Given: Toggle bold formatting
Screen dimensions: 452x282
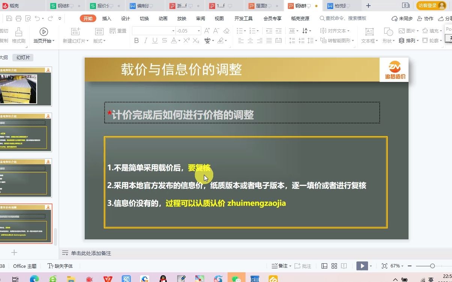Looking at the screenshot, I should pyautogui.click(x=136, y=41).
